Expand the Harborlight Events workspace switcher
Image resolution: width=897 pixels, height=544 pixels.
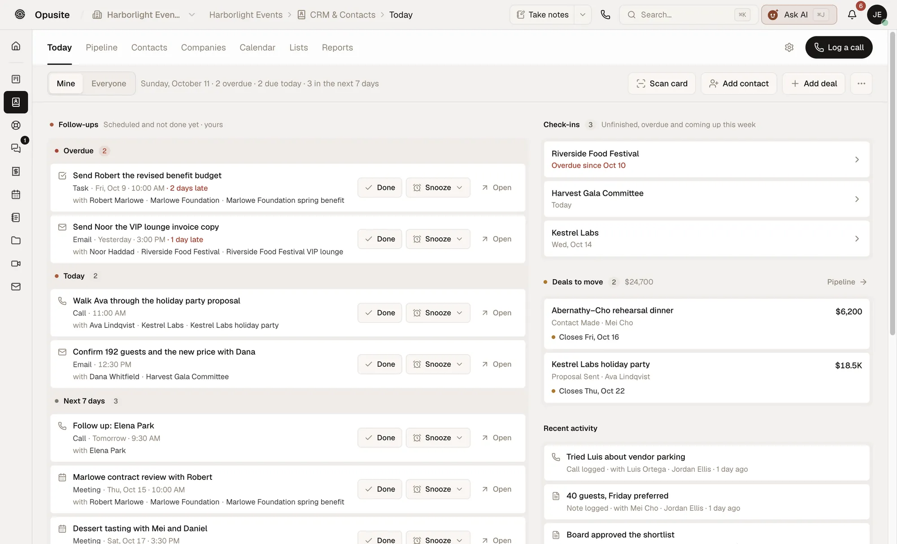144,14
